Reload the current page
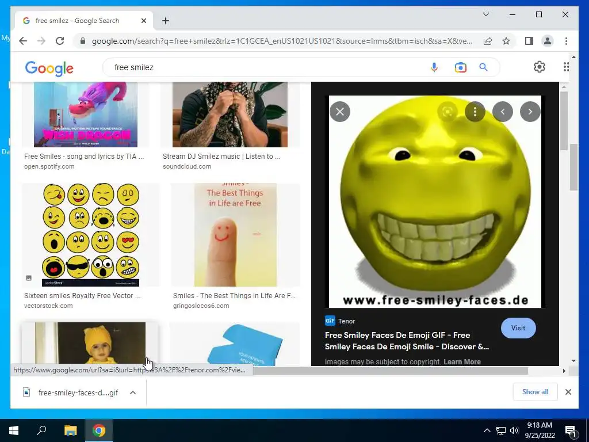Image resolution: width=589 pixels, height=442 pixels. point(60,41)
